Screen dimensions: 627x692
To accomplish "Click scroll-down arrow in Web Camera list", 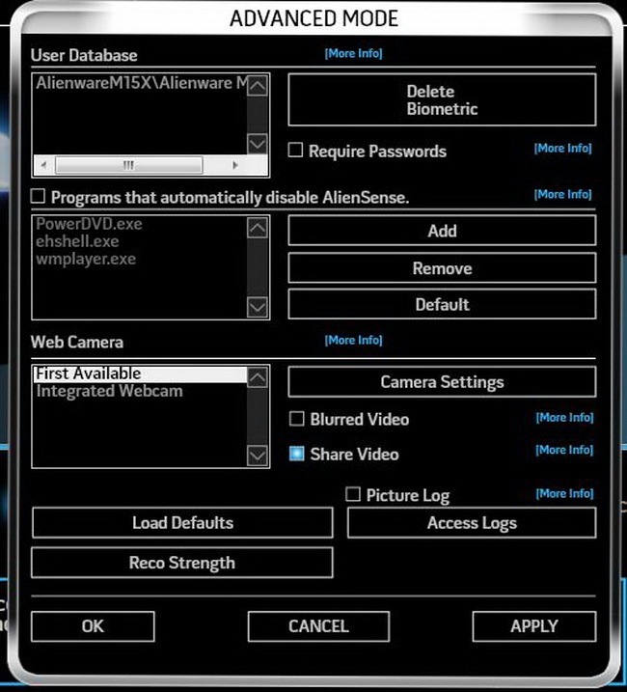I will (258, 455).
